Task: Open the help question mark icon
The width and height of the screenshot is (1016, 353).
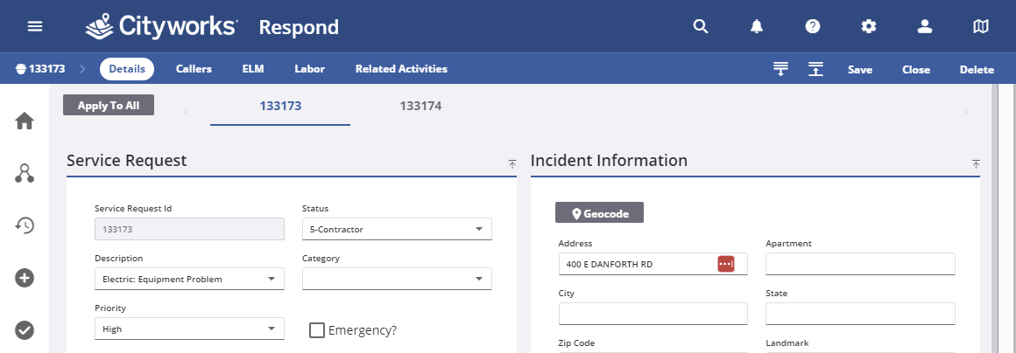Action: pos(813,26)
